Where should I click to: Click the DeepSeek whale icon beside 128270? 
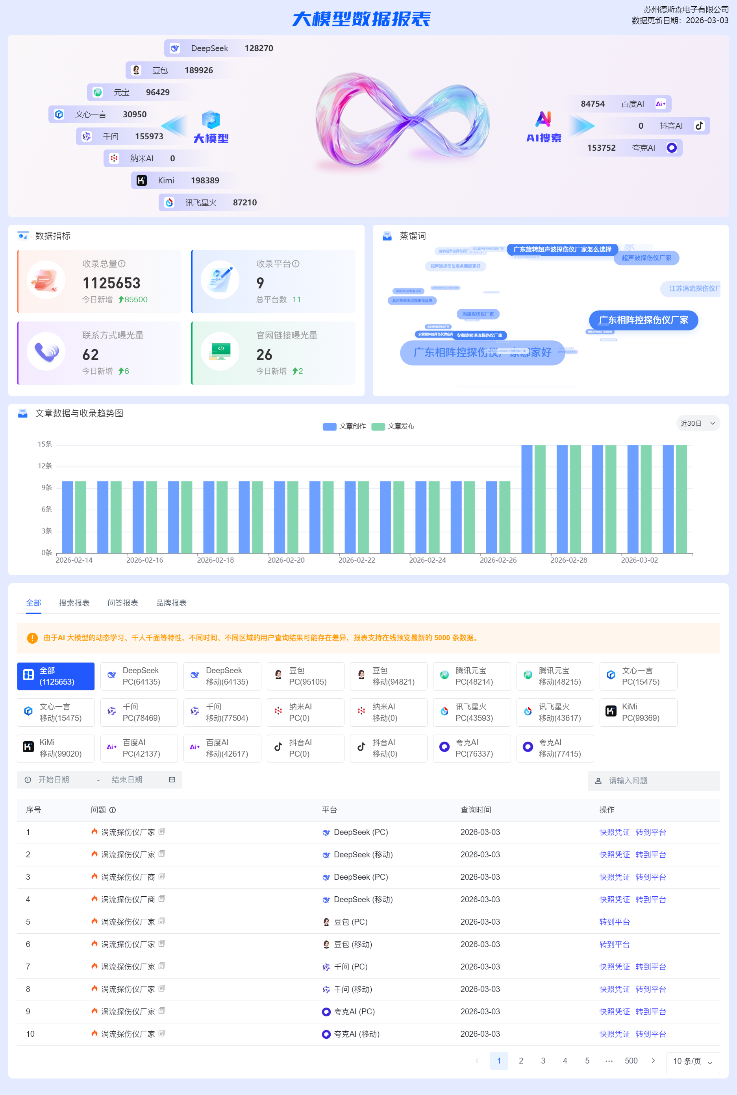pos(175,48)
